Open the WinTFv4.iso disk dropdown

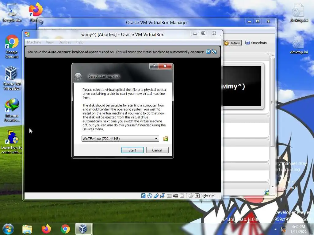[120, 139]
